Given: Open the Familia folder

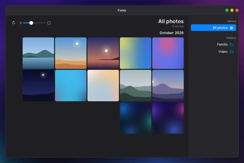Looking at the screenshot, I should [213, 44].
